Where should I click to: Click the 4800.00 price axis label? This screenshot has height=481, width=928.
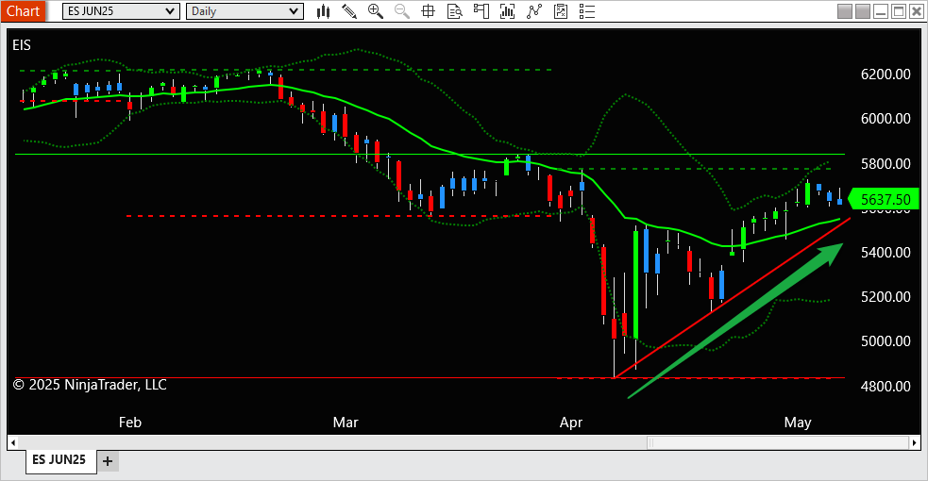(x=886, y=386)
